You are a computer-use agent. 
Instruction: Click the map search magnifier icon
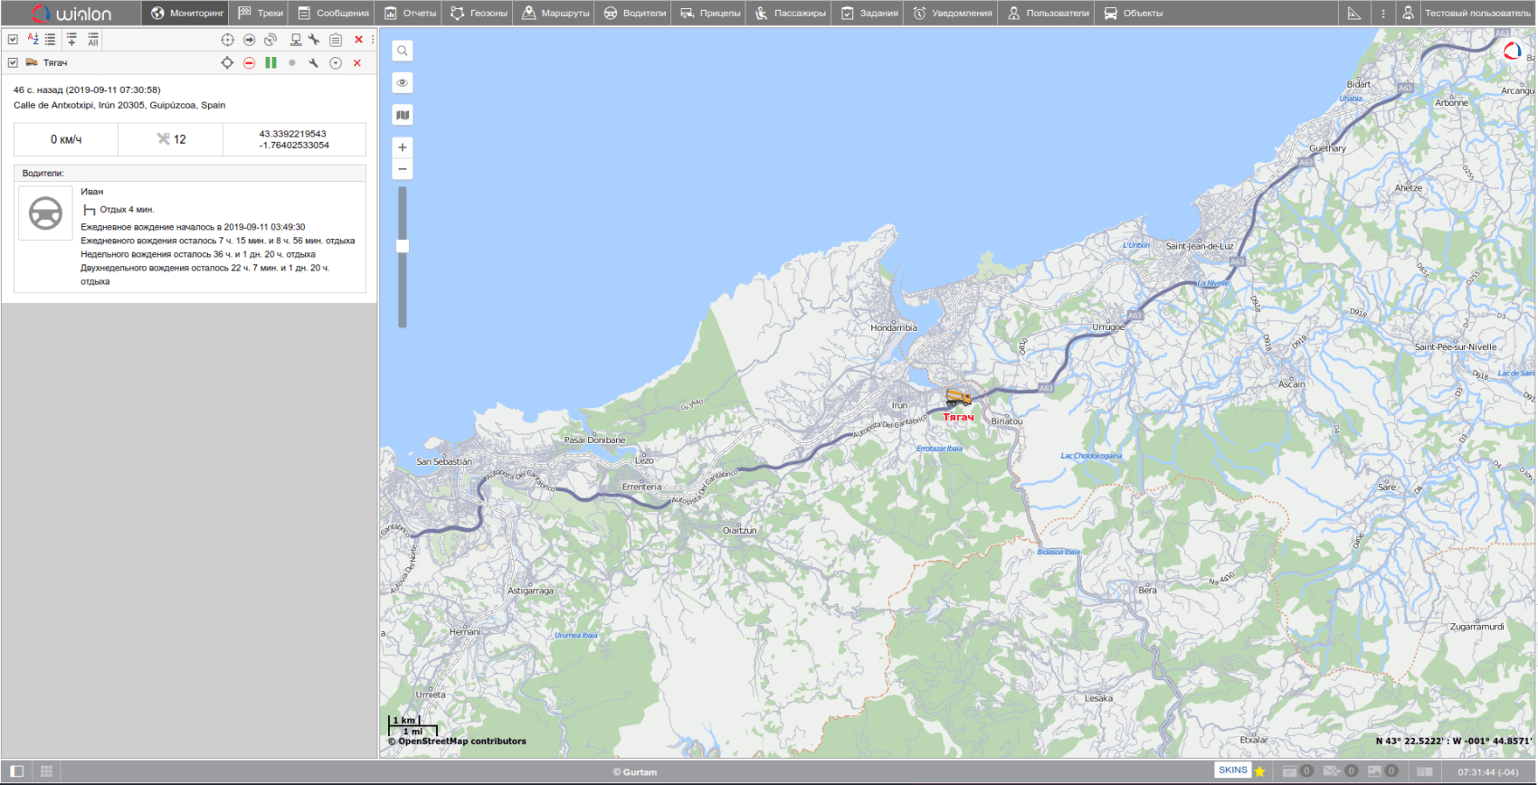[403, 51]
